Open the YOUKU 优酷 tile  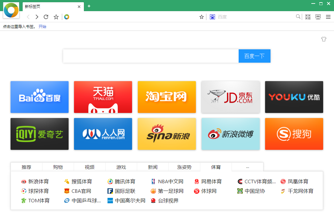(x=294, y=97)
